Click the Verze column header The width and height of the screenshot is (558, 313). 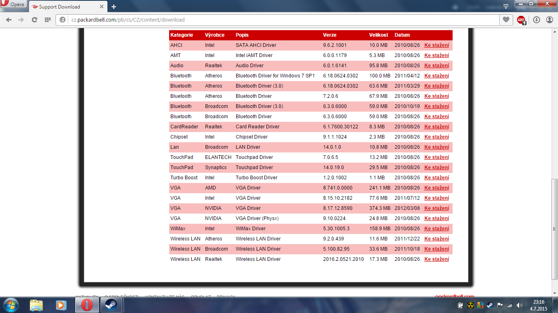point(330,35)
